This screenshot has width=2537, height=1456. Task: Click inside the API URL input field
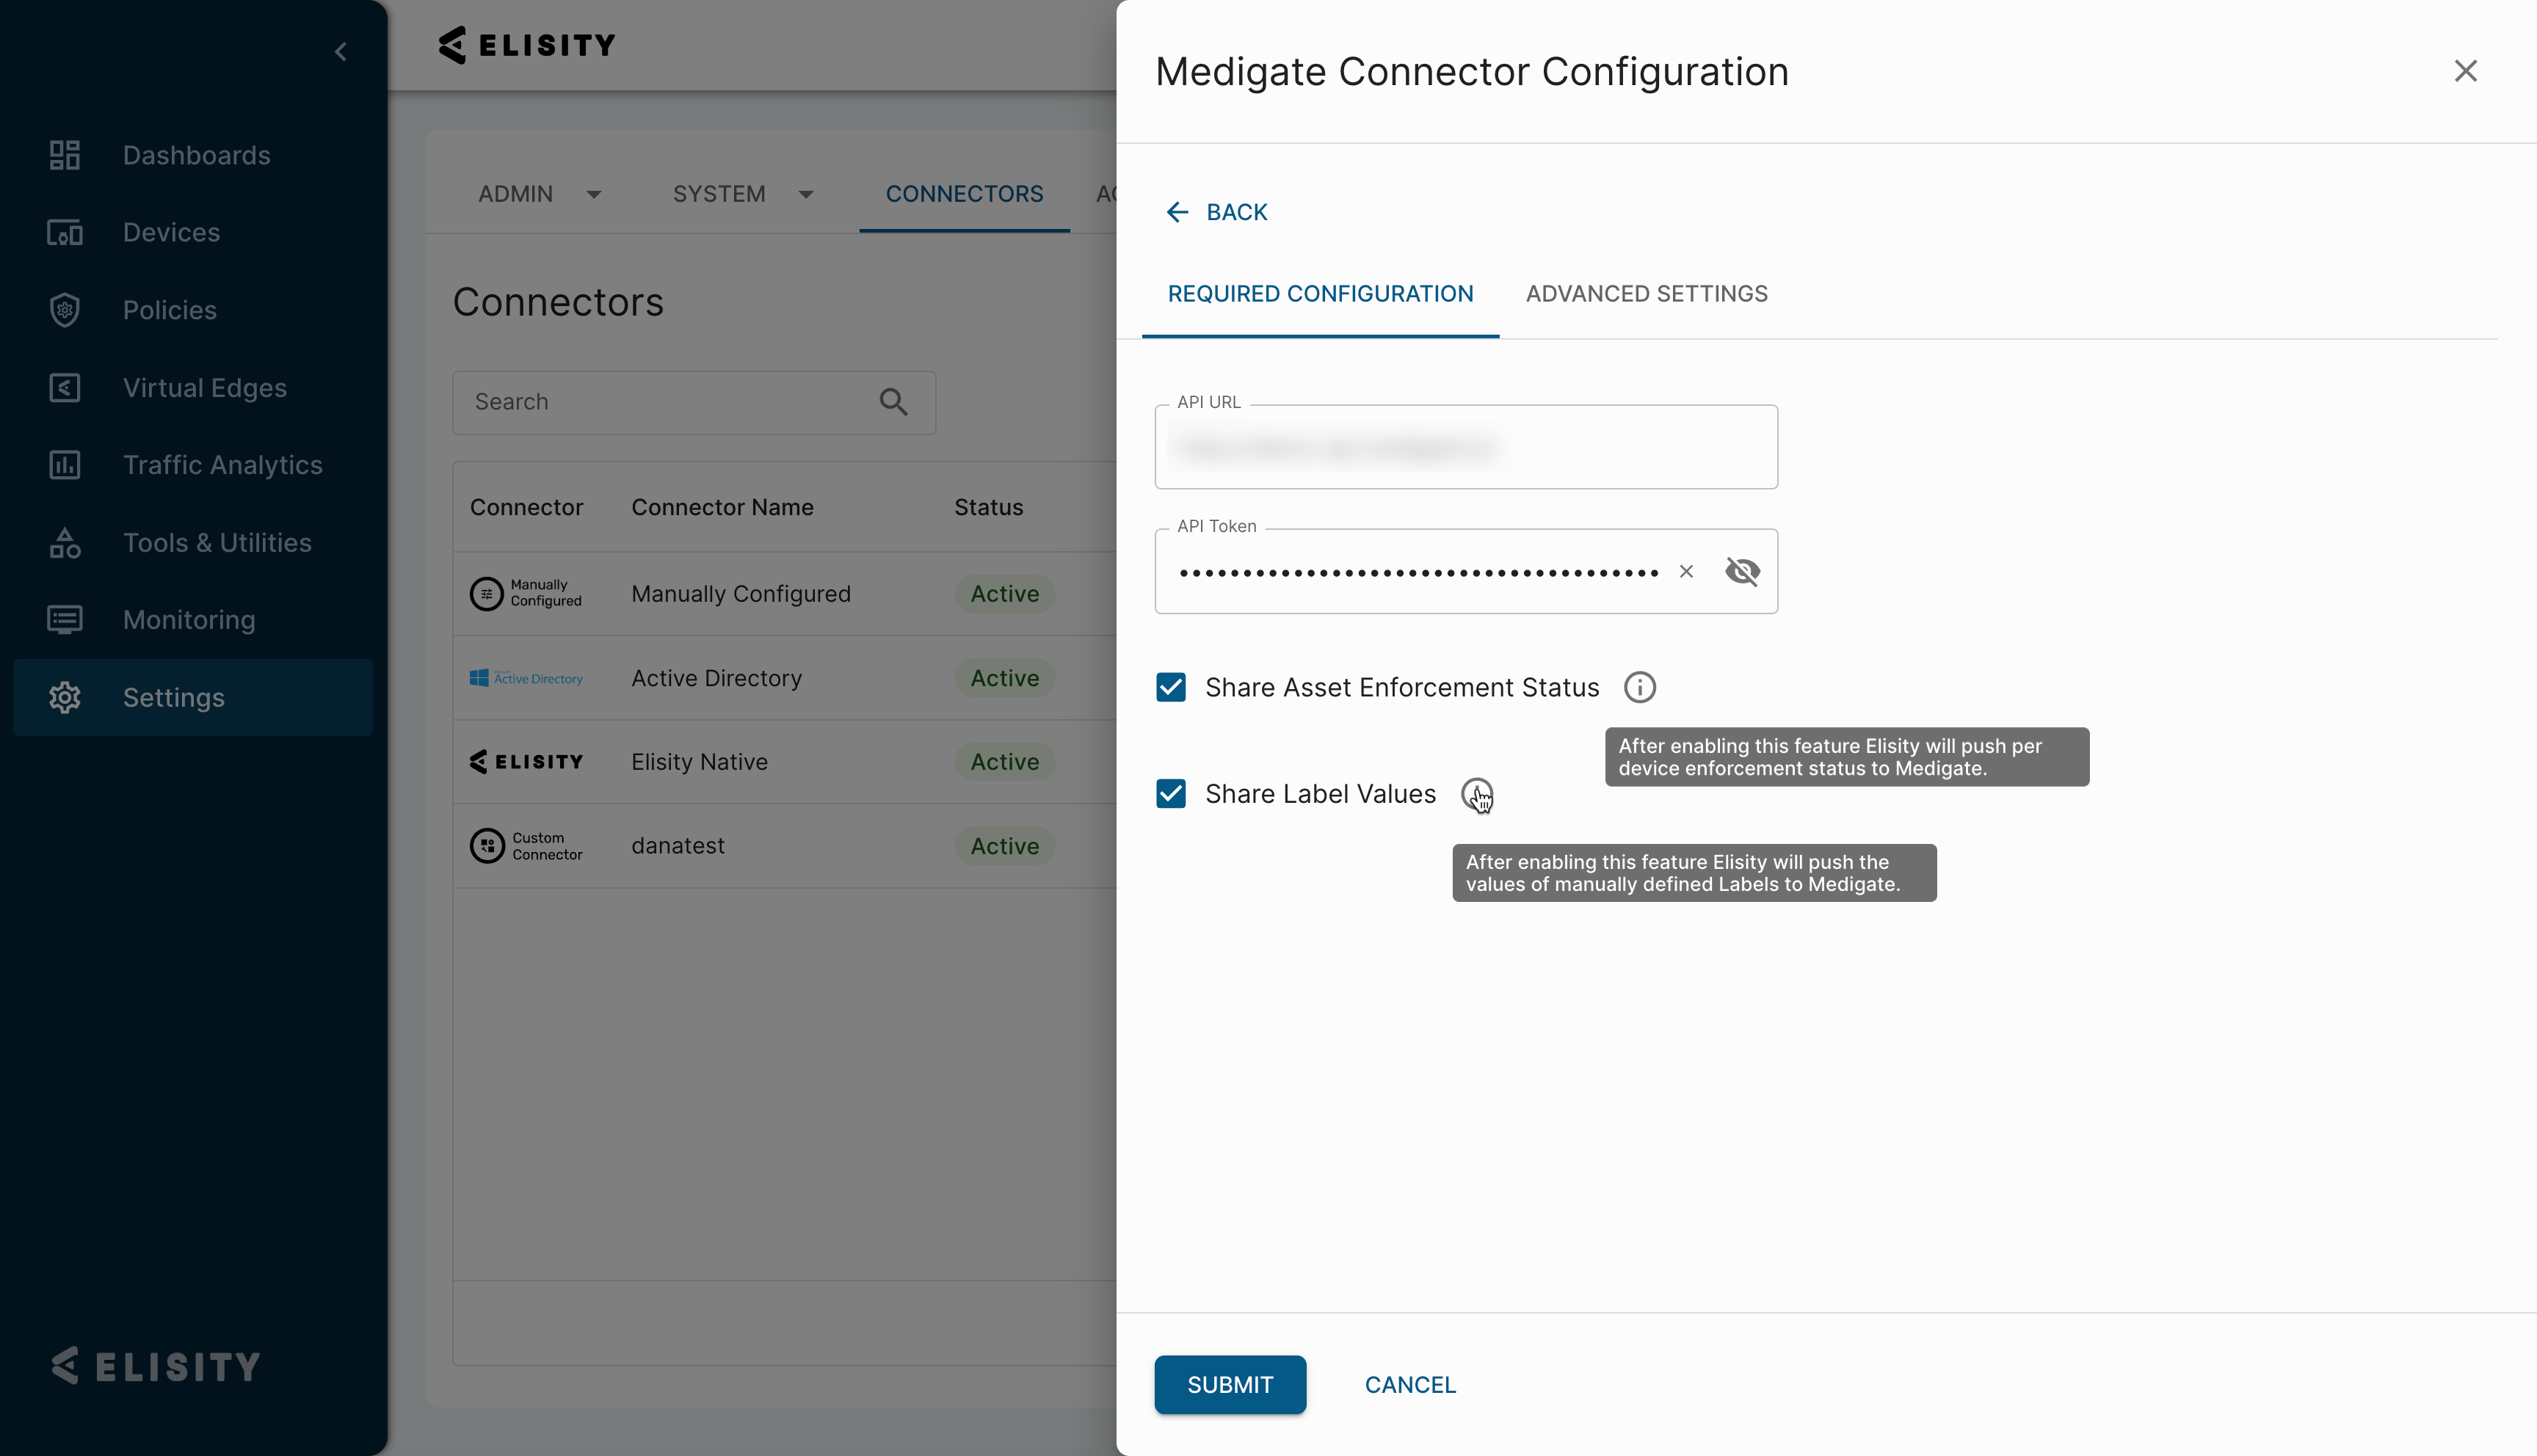pos(1465,447)
